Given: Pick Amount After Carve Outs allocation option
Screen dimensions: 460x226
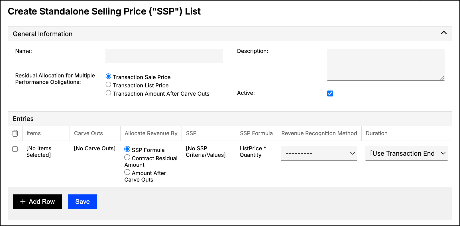Looking at the screenshot, I should click(x=127, y=172).
